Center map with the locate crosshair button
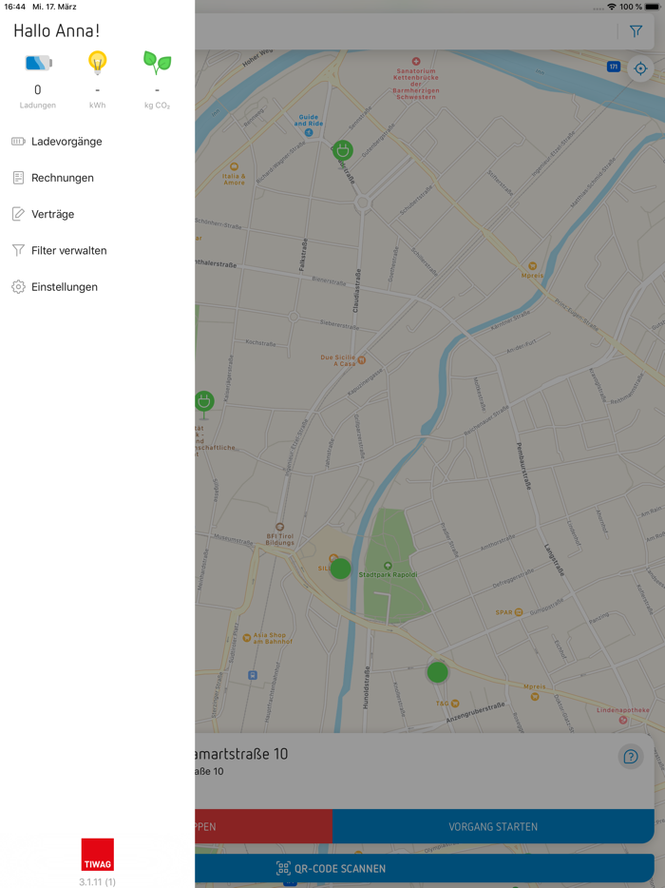The image size is (665, 888). coord(640,68)
